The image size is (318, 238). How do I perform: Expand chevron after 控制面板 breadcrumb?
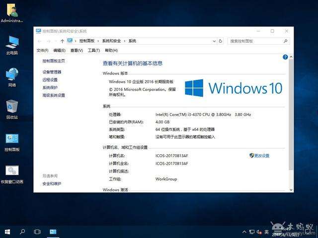click(x=98, y=41)
